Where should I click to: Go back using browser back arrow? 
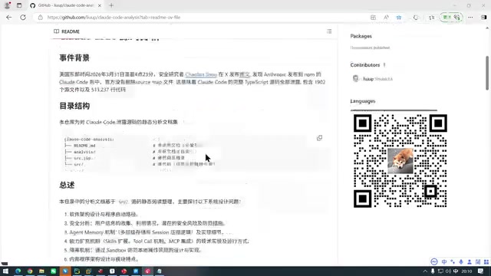tap(8, 18)
